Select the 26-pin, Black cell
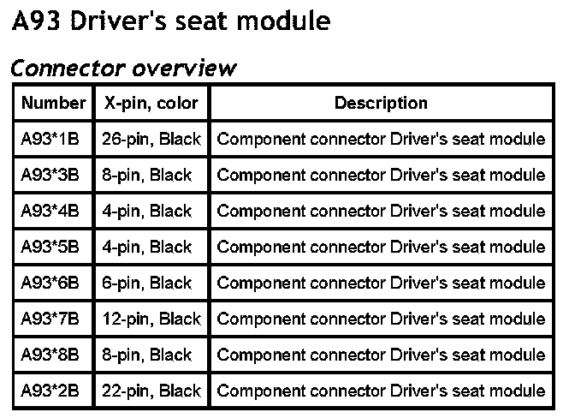This screenshot has width=575, height=418. [151, 139]
